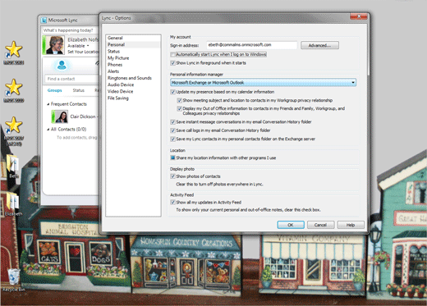This screenshot has height=306, width=427.
Task: Click Elizabeth's profile photo in Lync
Action: [55, 45]
